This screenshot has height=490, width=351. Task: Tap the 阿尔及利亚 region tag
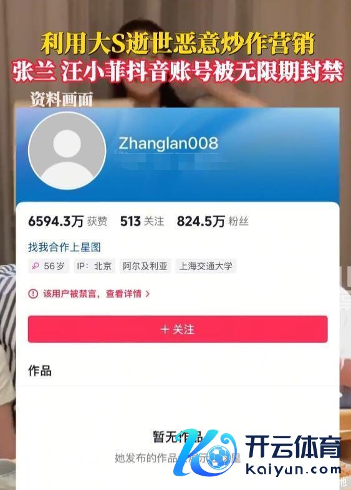[x=145, y=266]
